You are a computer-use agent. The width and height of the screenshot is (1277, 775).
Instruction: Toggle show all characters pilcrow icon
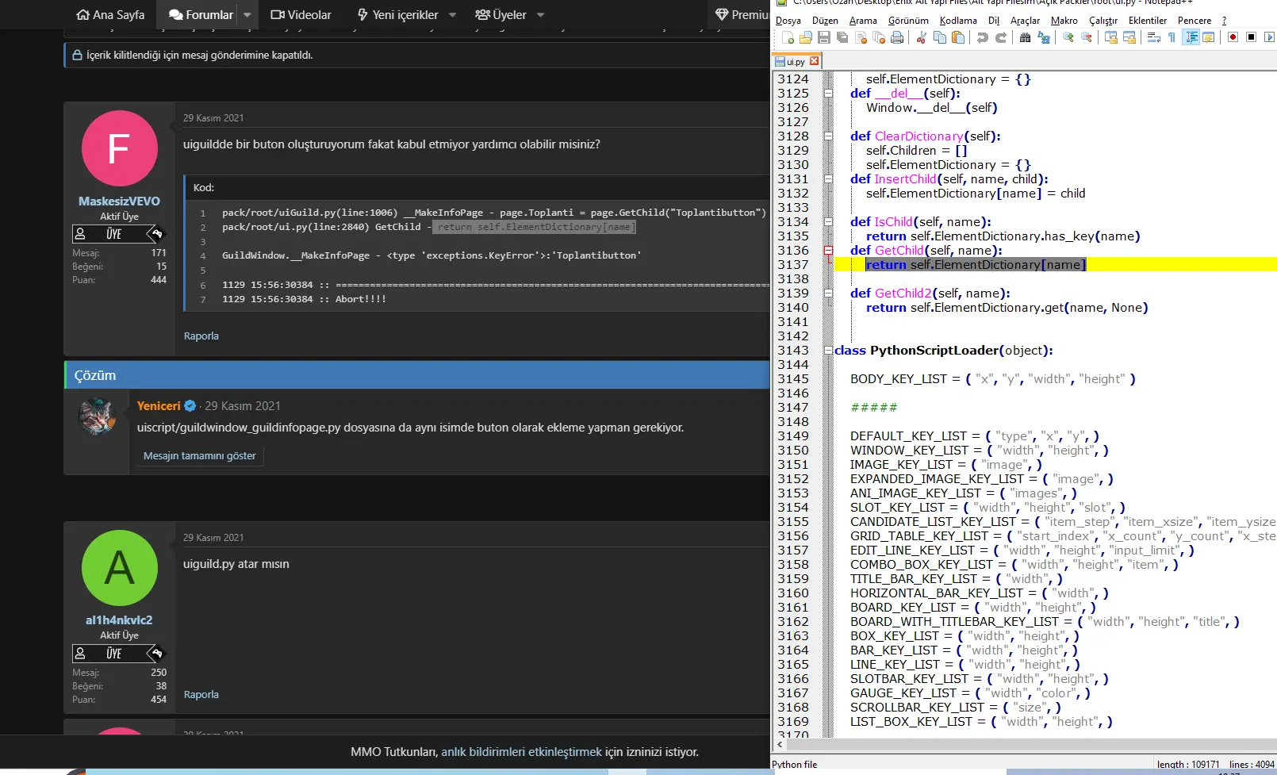1172,37
